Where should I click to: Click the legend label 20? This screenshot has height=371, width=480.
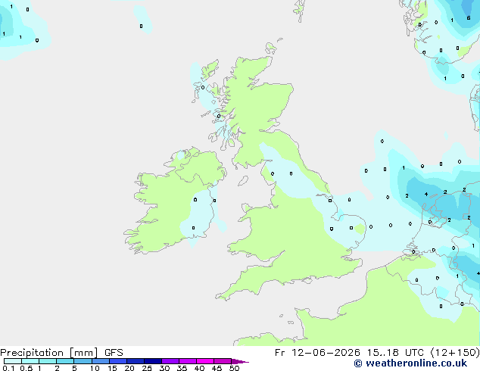(129, 368)
